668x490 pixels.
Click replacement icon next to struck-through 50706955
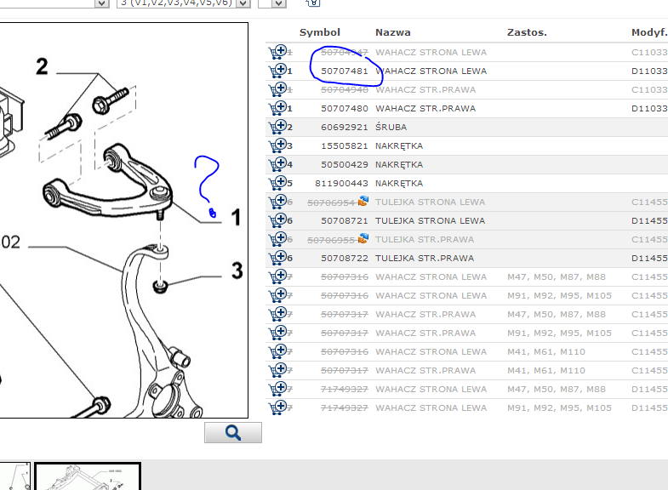[x=363, y=239]
